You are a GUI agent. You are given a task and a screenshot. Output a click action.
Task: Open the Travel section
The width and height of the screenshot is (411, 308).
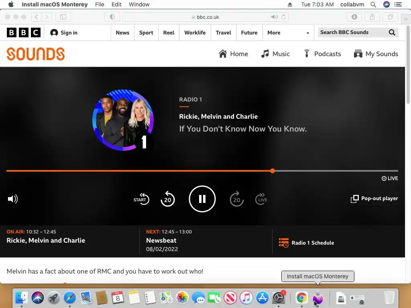point(223,32)
